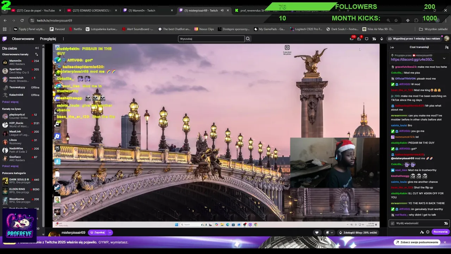The image size is (451, 254).
Task: Open DARK SOULS III recommended category
Action: tap(21, 181)
